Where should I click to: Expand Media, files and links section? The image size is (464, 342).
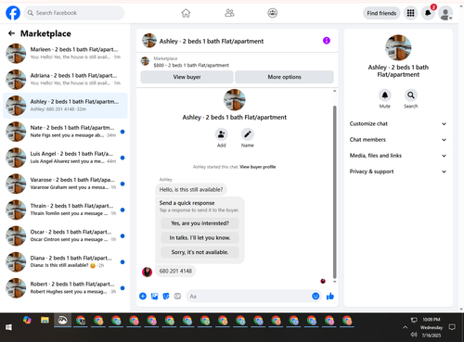point(398,156)
